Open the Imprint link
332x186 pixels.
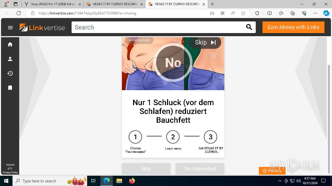tap(10, 165)
